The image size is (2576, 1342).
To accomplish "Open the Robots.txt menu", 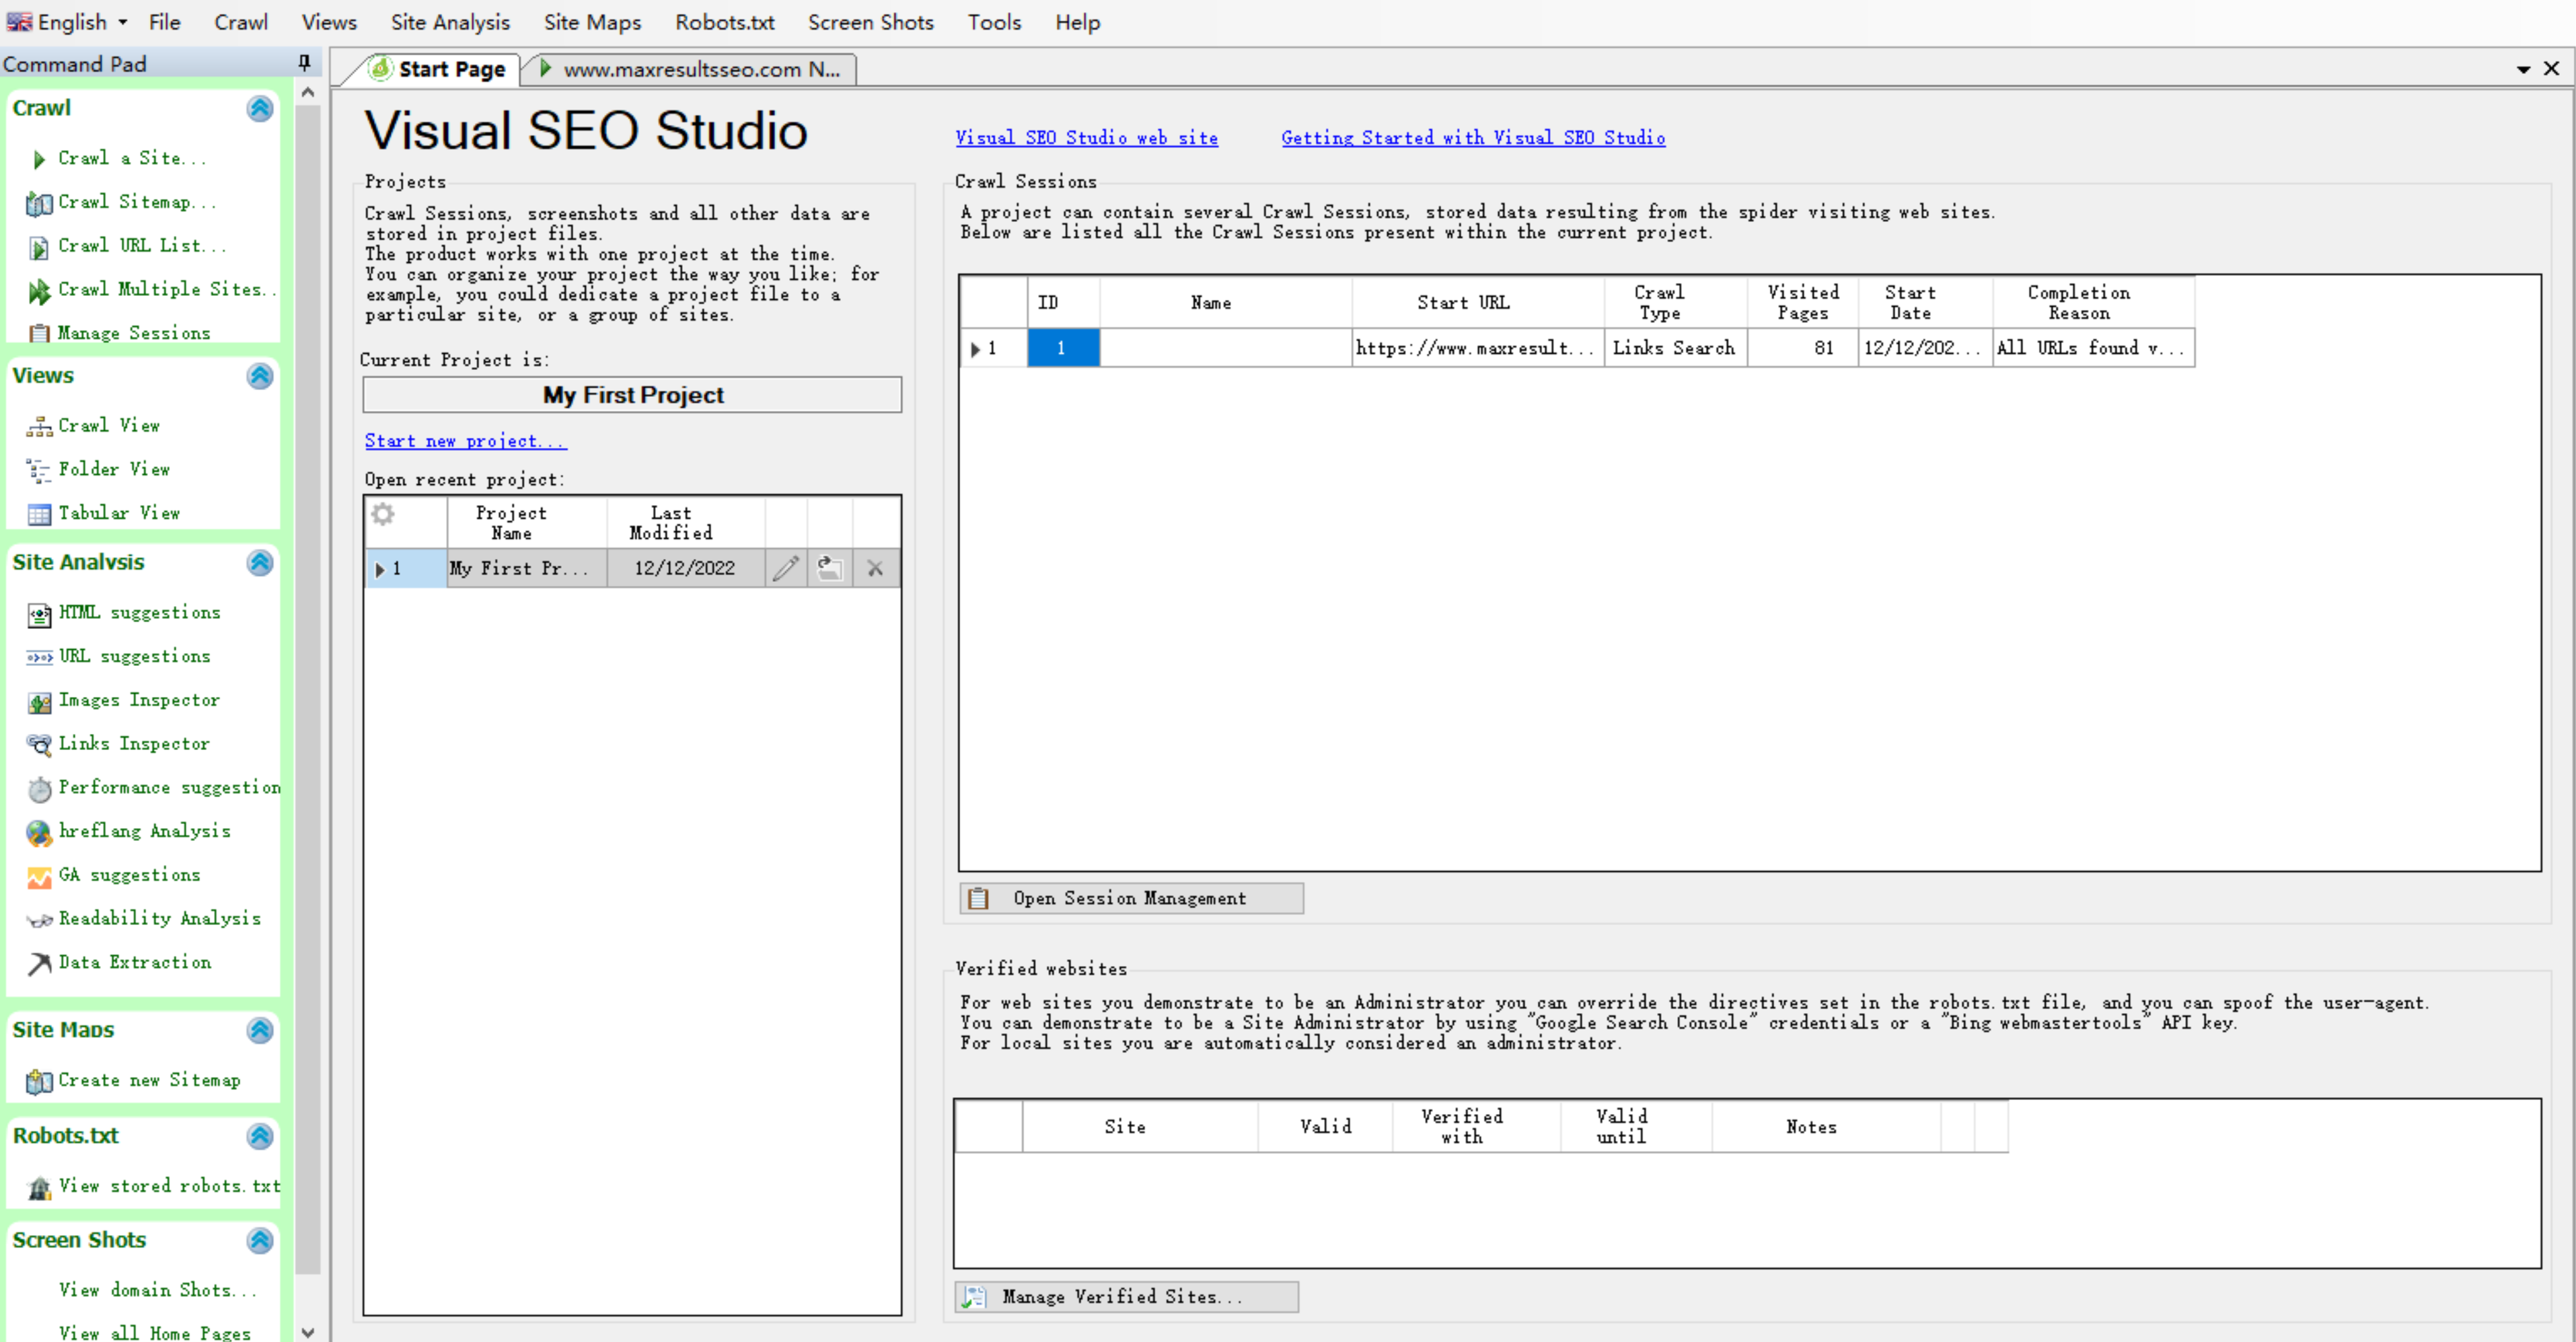I will coord(724,22).
